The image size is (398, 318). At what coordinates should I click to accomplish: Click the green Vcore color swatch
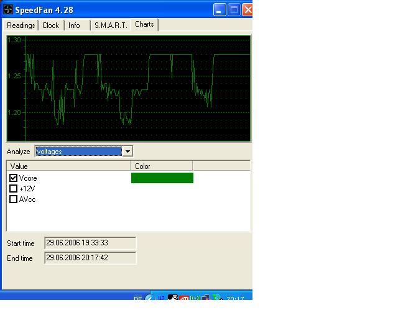point(162,178)
